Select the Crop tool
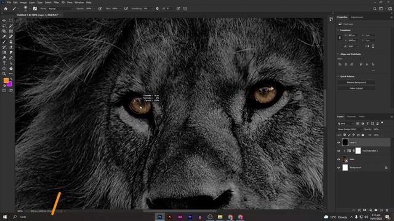The width and height of the screenshot is (394, 221). pos(4,31)
